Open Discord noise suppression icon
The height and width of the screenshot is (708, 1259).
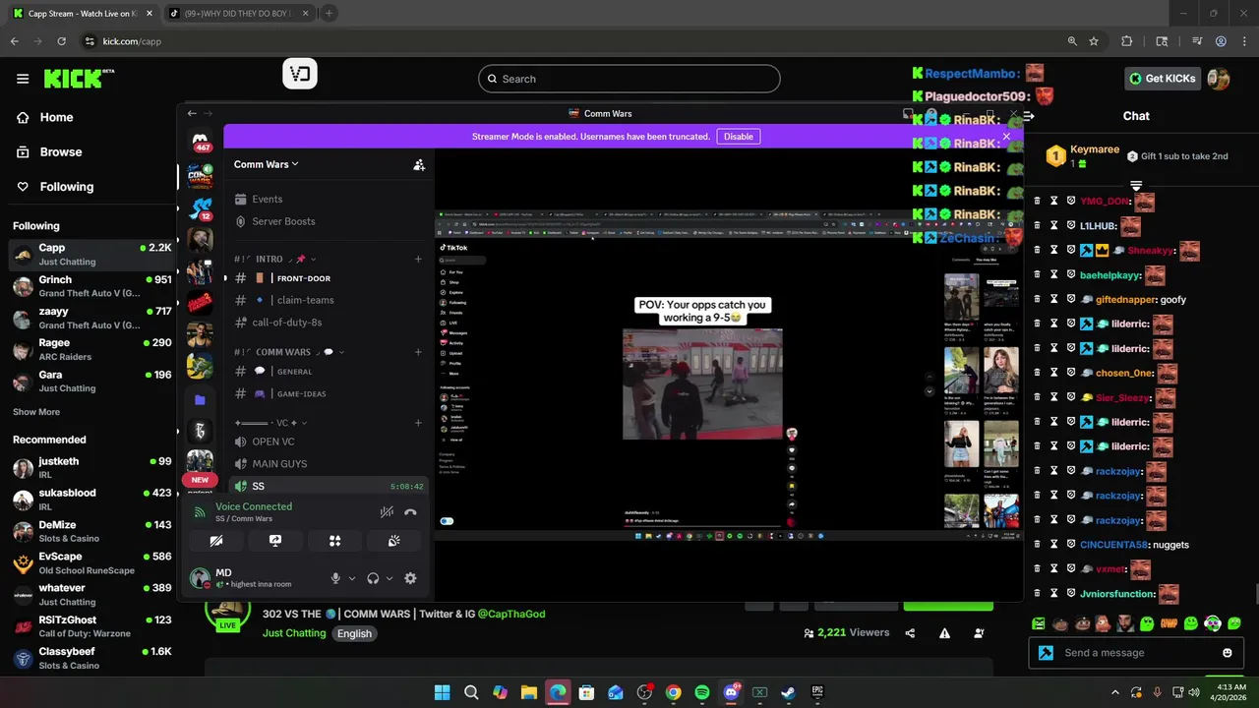pyautogui.click(x=387, y=512)
